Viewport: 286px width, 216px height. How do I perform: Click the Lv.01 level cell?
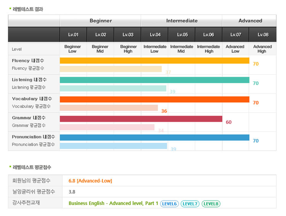coord(73,35)
